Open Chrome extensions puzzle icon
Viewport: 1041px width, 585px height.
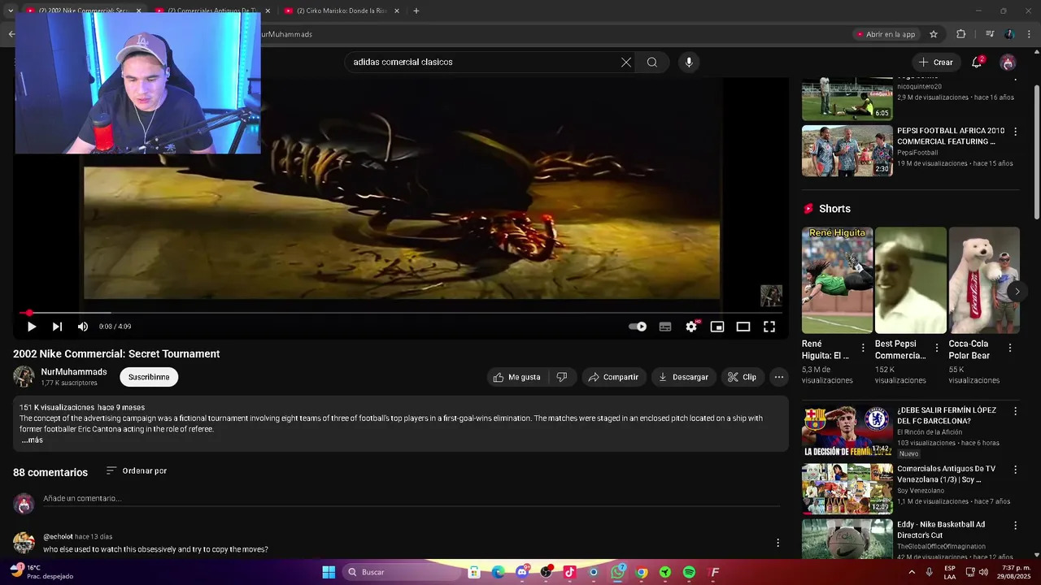pos(960,34)
